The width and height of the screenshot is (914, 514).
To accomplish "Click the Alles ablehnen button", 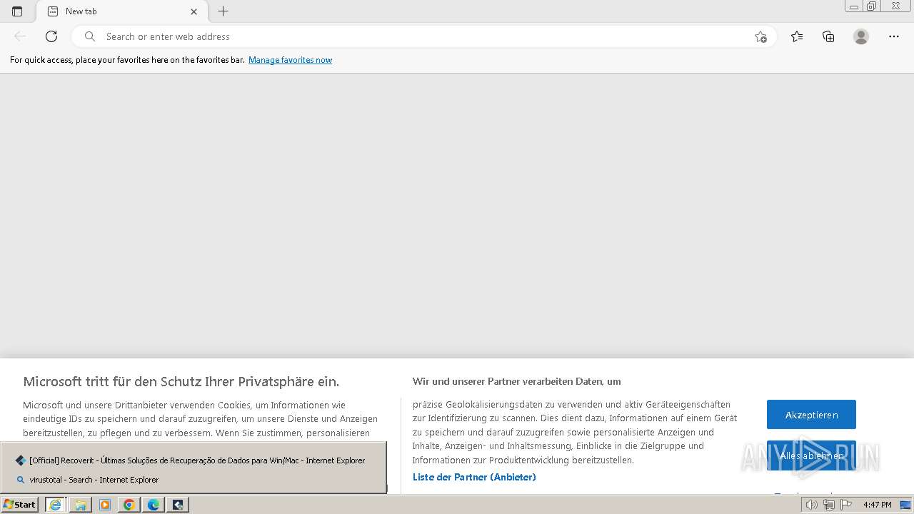I will 811,455.
